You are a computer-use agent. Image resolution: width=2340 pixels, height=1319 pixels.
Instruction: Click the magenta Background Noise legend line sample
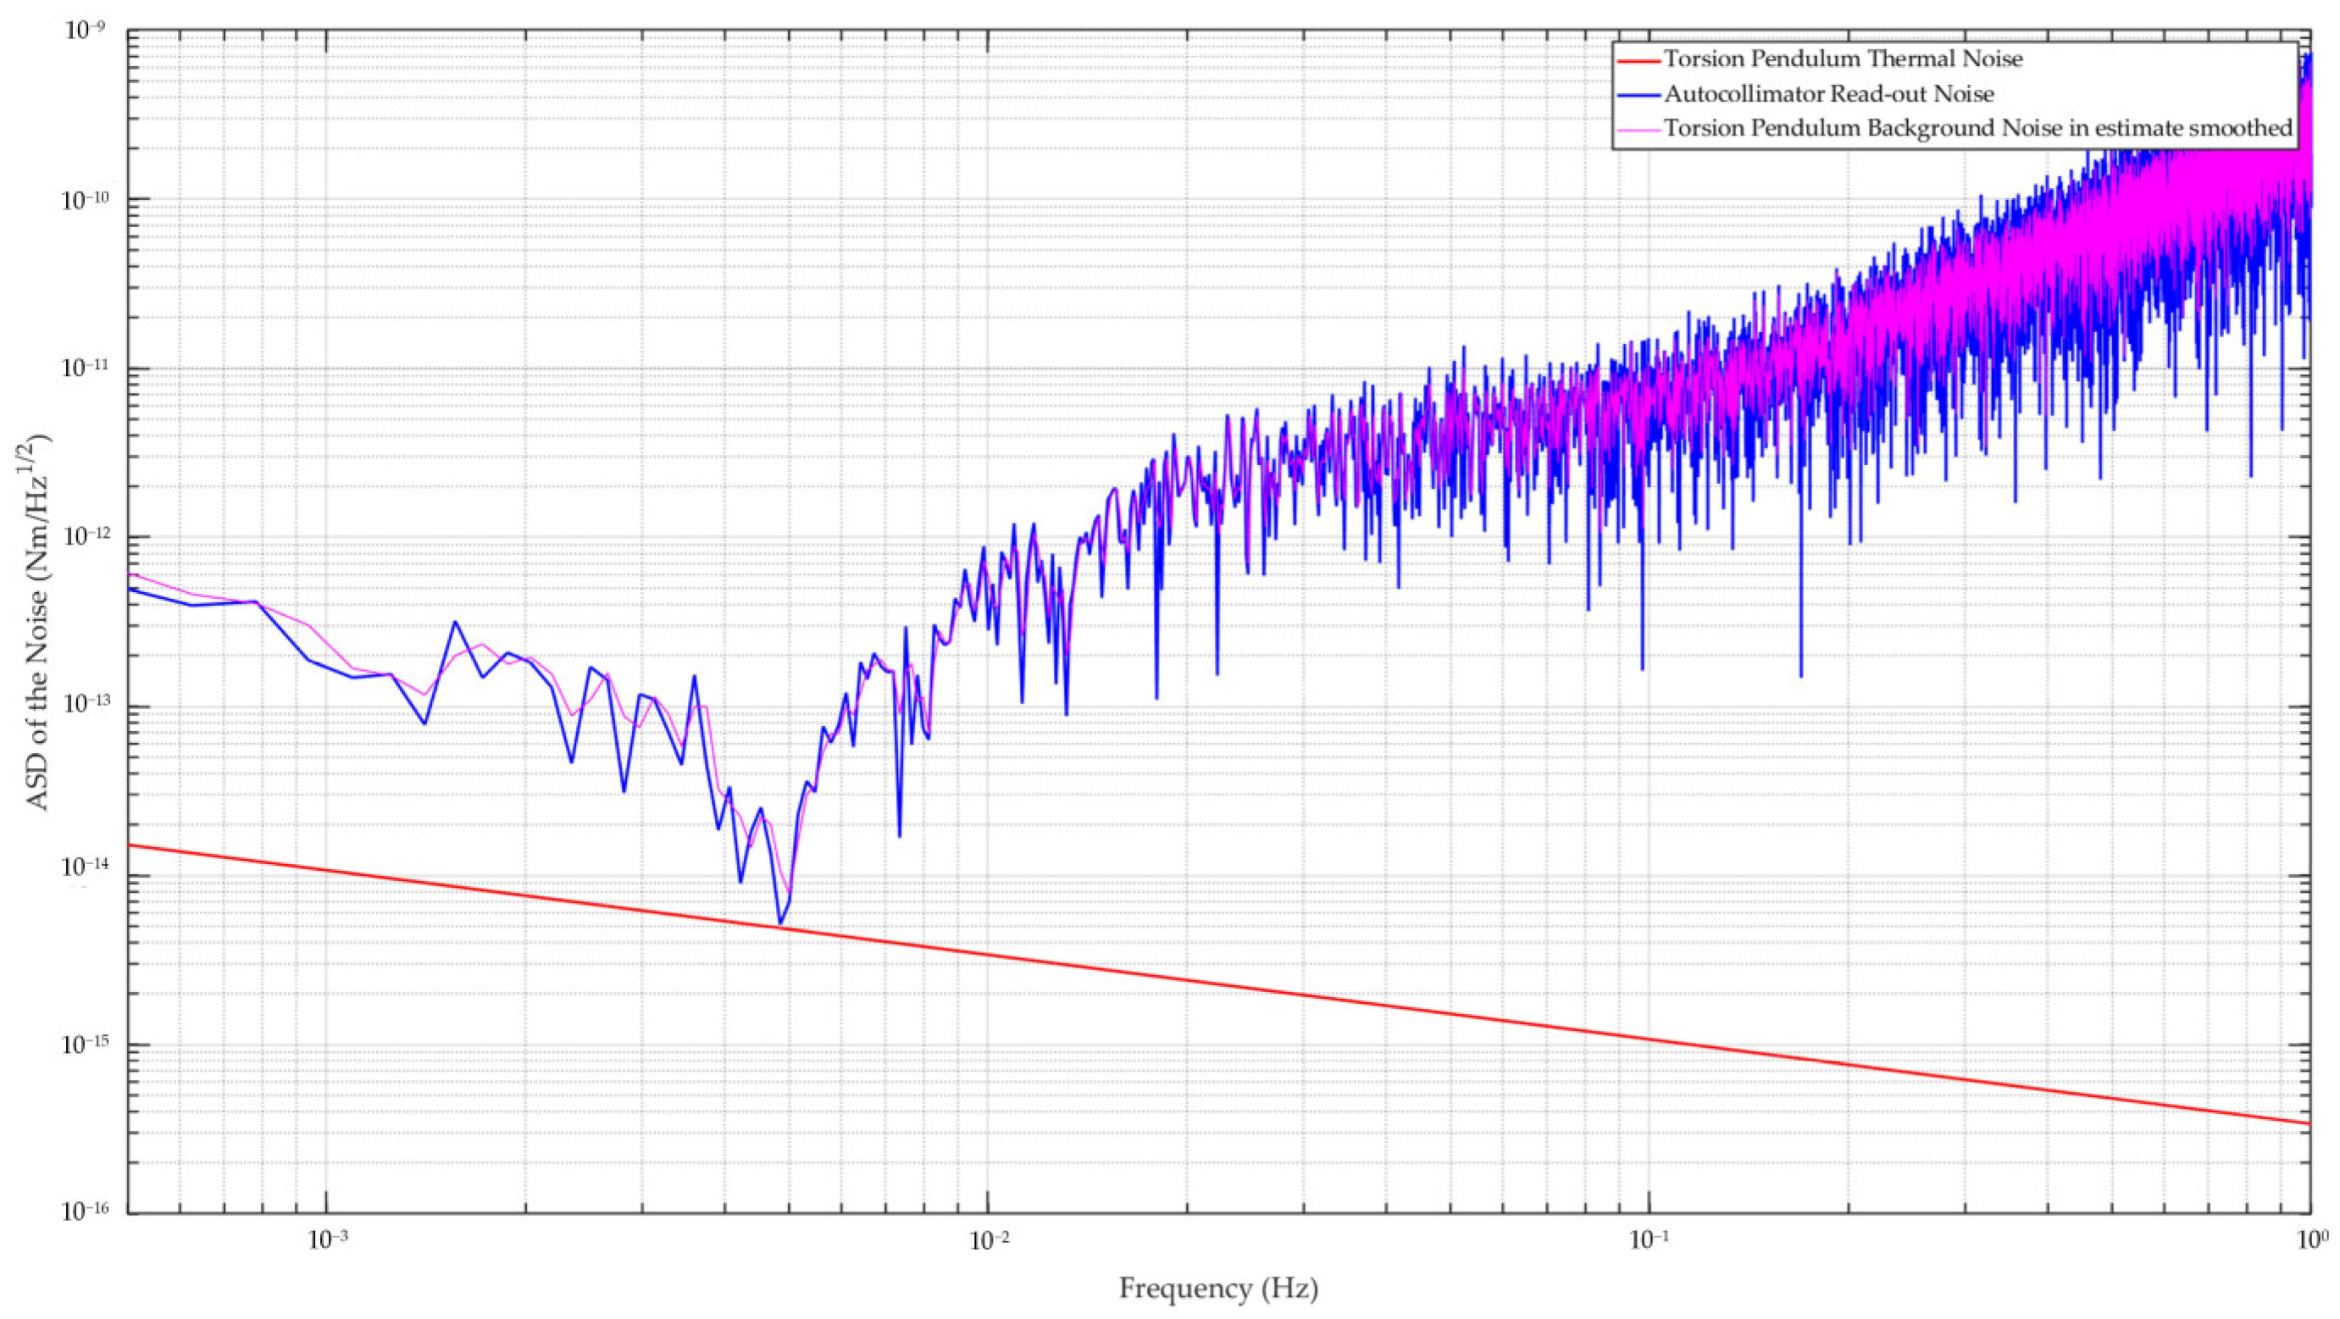click(x=1638, y=129)
